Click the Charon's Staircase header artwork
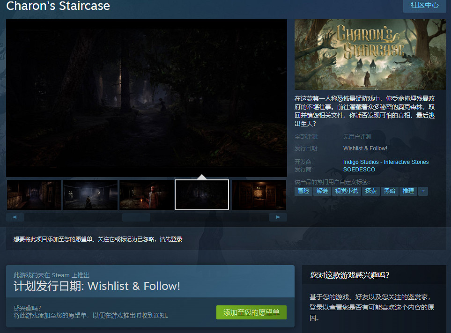The height and width of the screenshot is (333, 451). [370, 55]
